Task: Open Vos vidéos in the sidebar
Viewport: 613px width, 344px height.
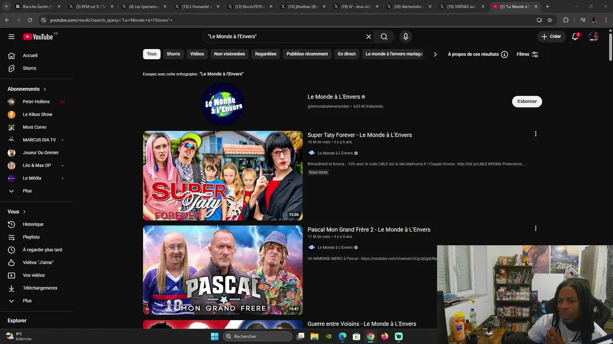Action: tap(37, 275)
